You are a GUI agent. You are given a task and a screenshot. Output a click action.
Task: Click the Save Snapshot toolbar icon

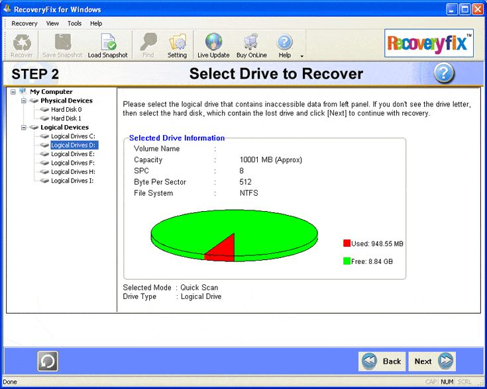pyautogui.click(x=62, y=45)
